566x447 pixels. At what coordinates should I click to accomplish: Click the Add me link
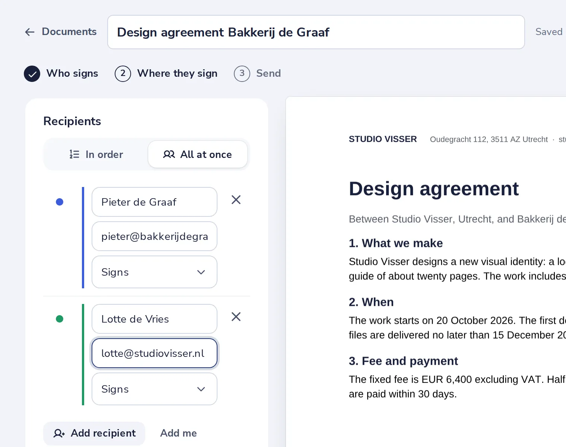(x=178, y=433)
